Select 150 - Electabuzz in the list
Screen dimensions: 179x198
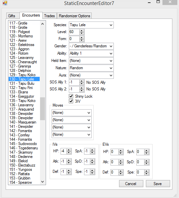(24, 165)
